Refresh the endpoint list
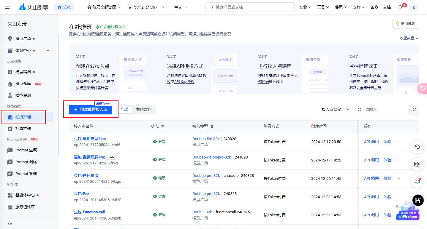The width and height of the screenshot is (427, 229). point(414,110)
